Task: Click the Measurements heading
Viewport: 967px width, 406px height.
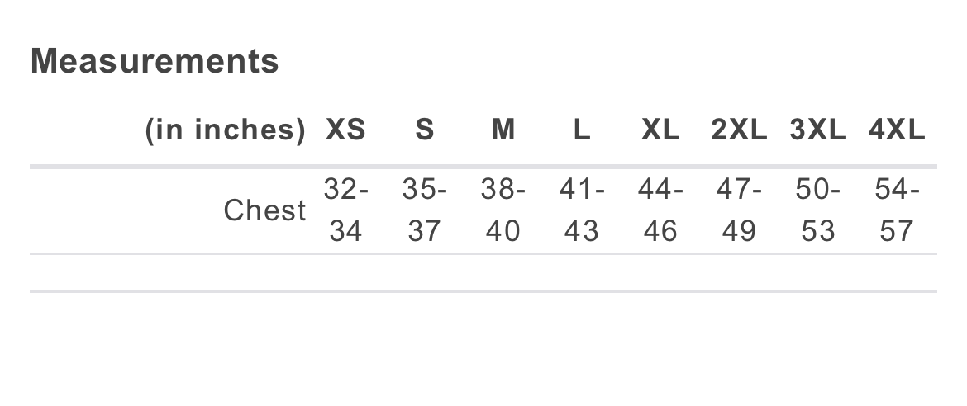Action: click(x=155, y=61)
